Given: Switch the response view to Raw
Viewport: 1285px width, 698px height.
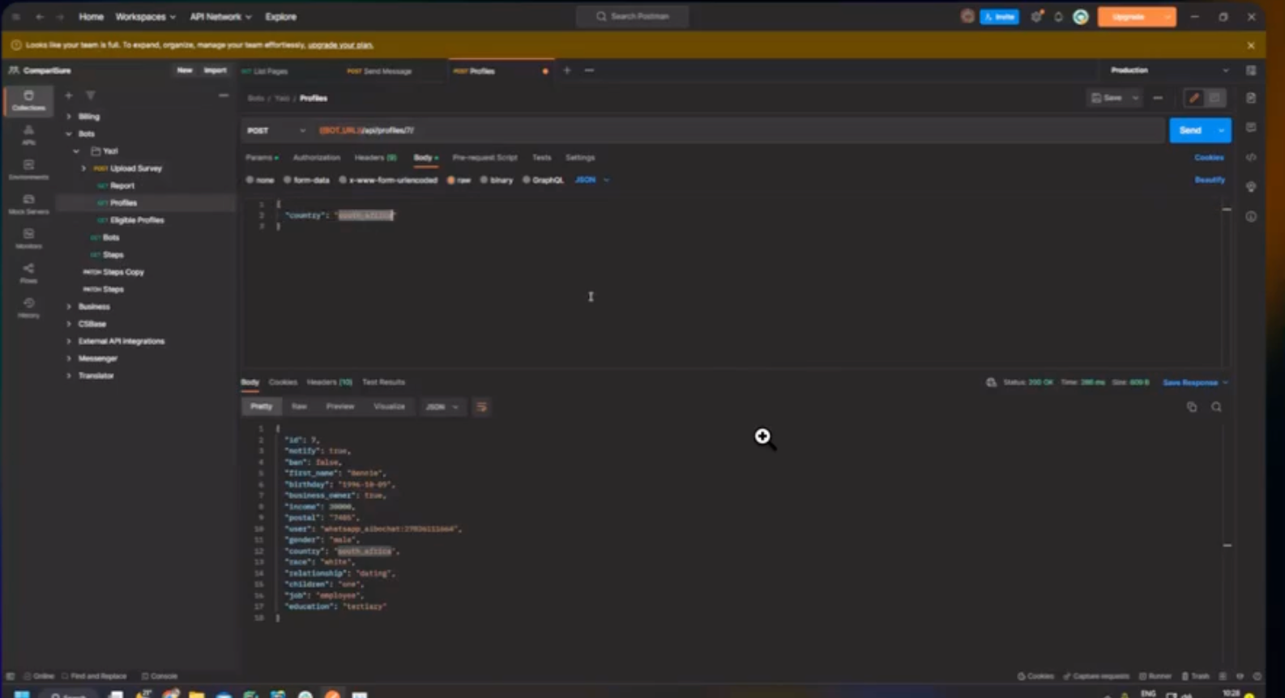Looking at the screenshot, I should coord(299,406).
